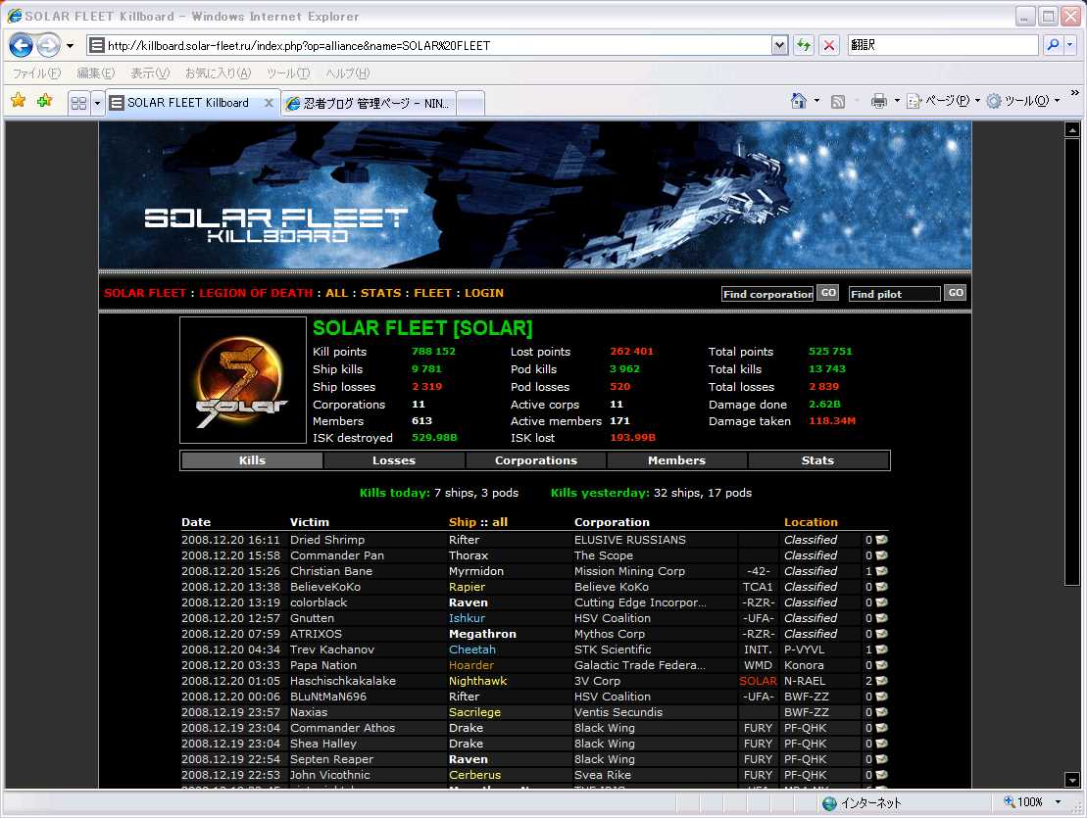The height and width of the screenshot is (818, 1087).
Task: Open the tab list dropdown arrow
Action: (x=97, y=103)
